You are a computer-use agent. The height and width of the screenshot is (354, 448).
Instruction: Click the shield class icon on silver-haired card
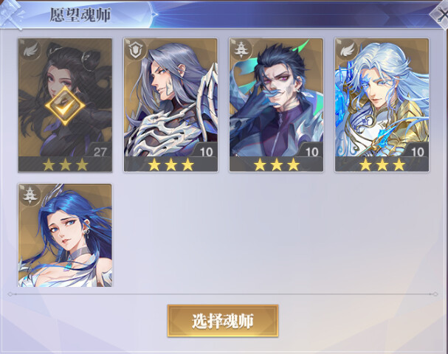pyautogui.click(x=136, y=50)
